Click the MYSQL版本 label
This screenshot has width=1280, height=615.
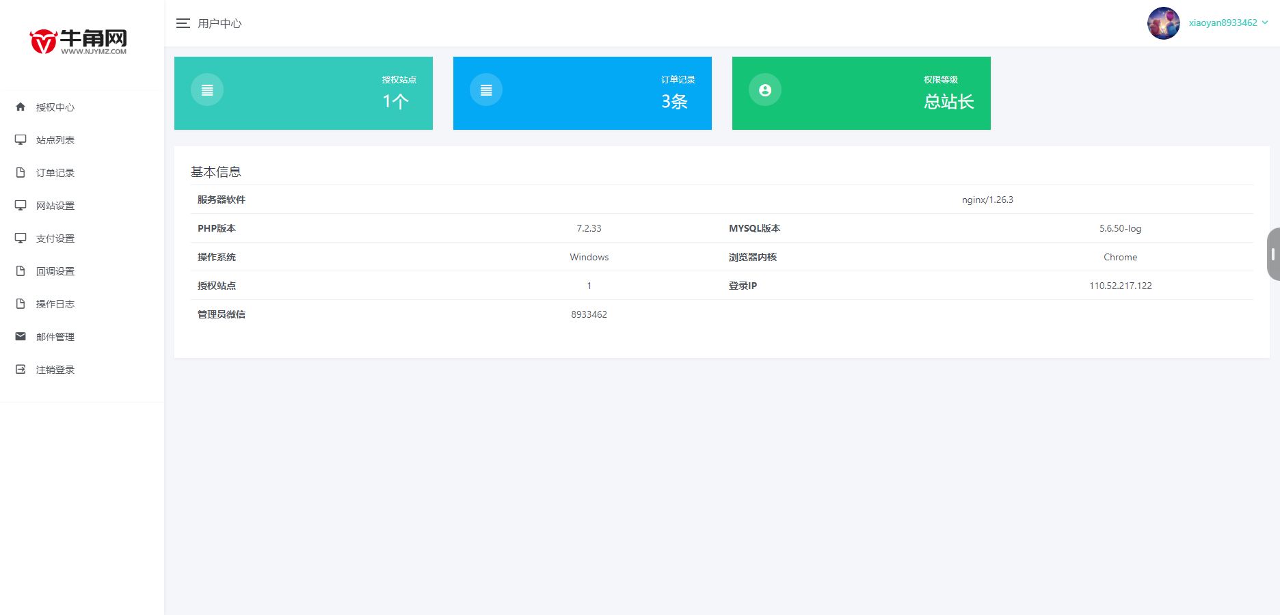tap(754, 228)
